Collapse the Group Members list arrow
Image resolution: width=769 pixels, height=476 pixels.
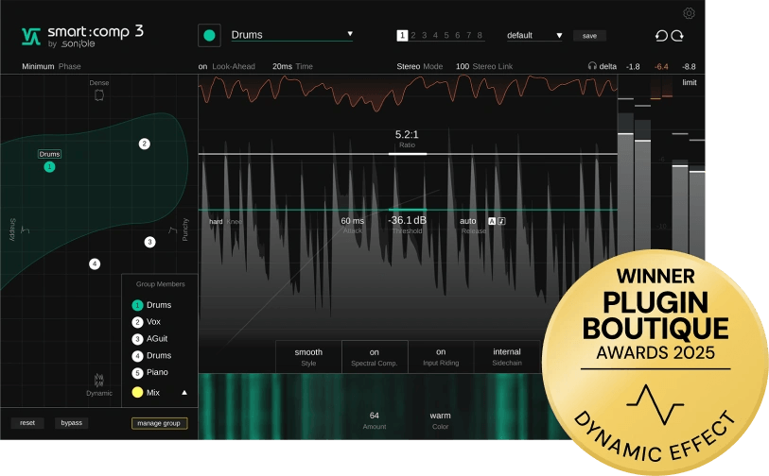click(x=184, y=392)
